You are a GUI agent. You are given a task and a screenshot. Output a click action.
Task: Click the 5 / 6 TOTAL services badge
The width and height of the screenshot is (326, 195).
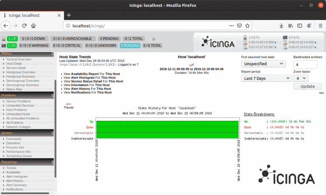click(x=152, y=45)
